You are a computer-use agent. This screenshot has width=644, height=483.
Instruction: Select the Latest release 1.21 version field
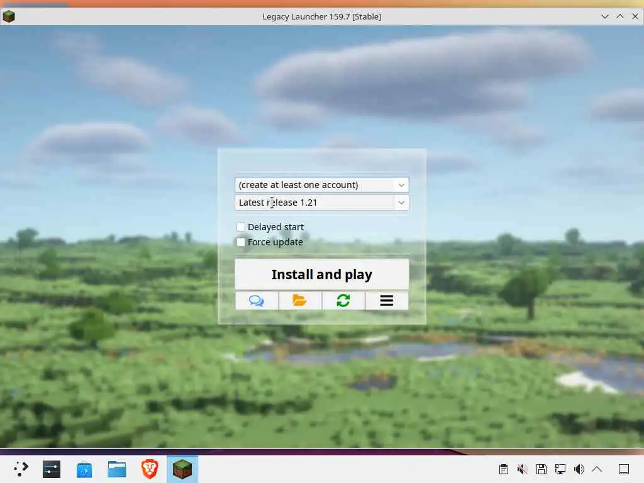point(314,203)
